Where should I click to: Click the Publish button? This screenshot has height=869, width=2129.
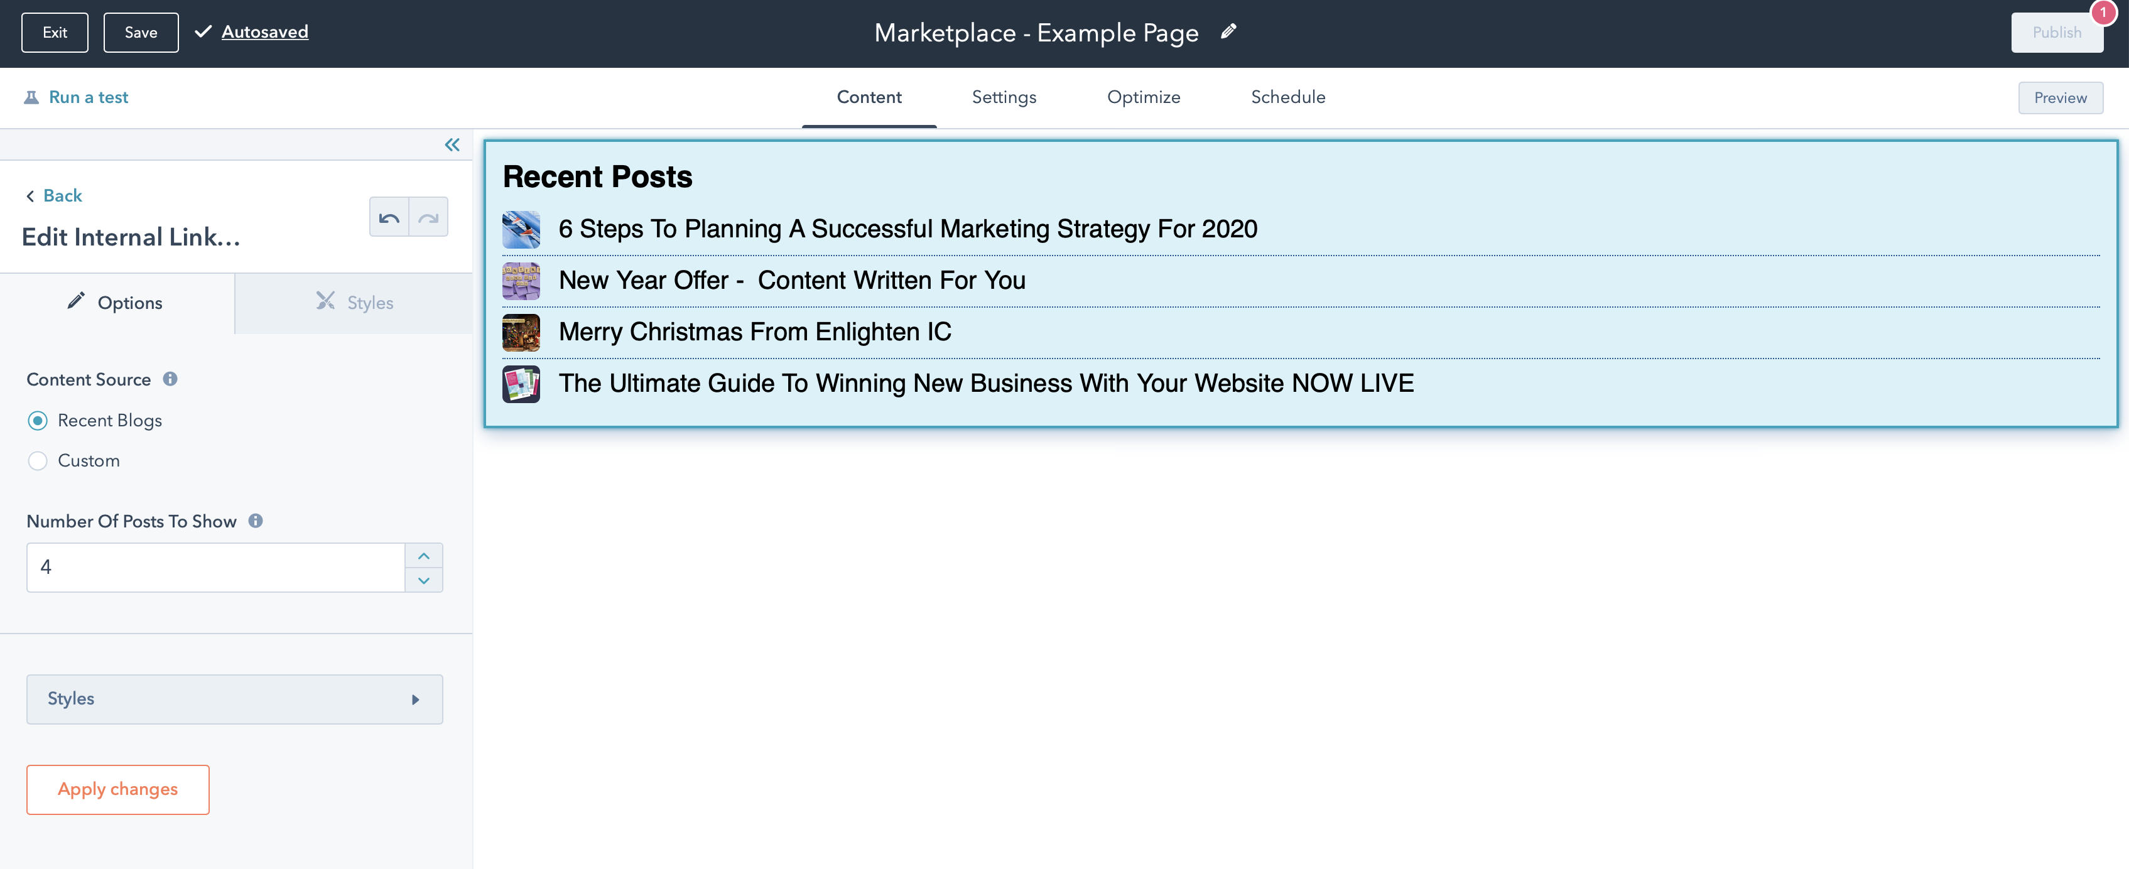(2056, 32)
